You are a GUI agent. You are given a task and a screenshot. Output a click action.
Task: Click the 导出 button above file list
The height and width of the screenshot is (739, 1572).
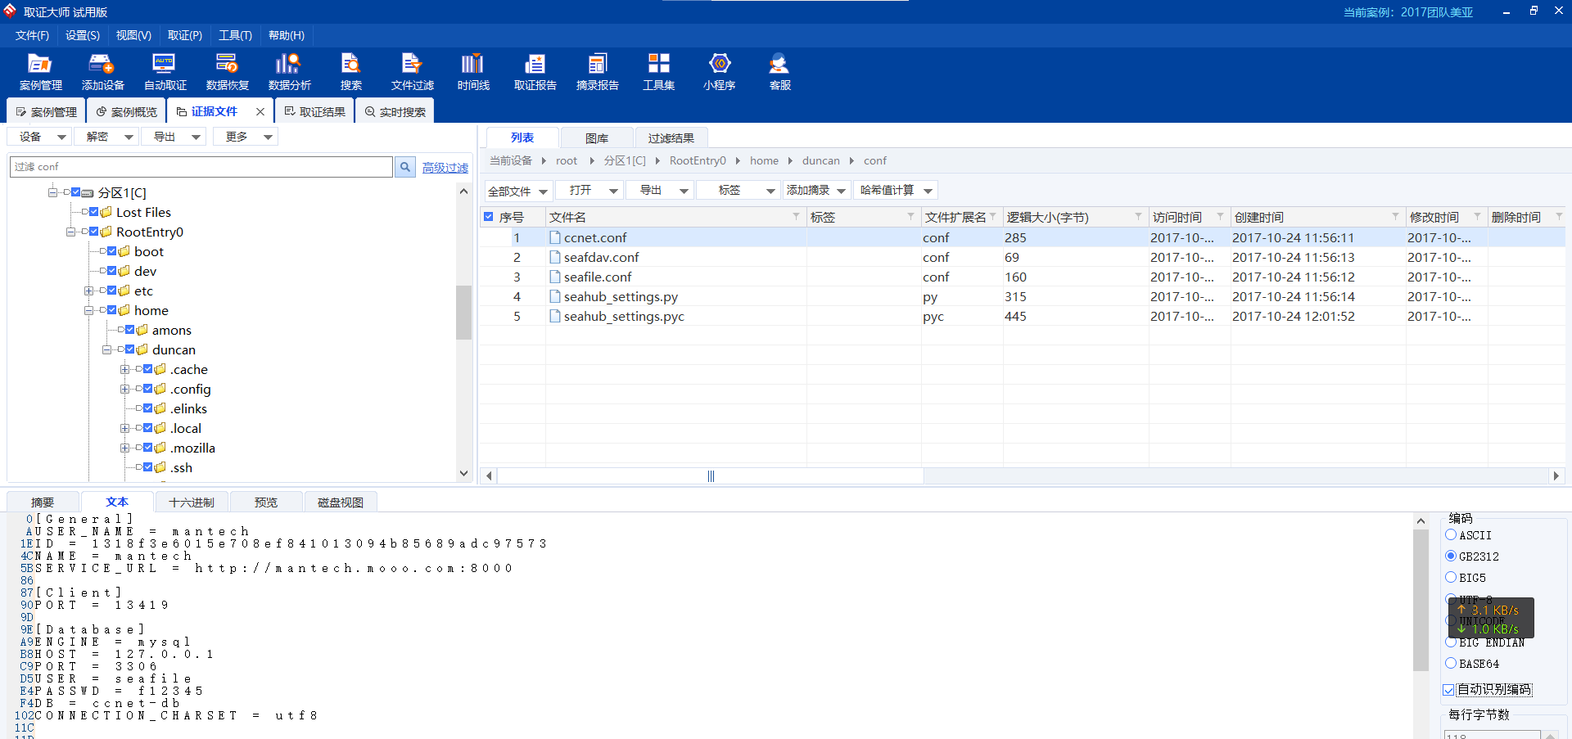point(660,190)
